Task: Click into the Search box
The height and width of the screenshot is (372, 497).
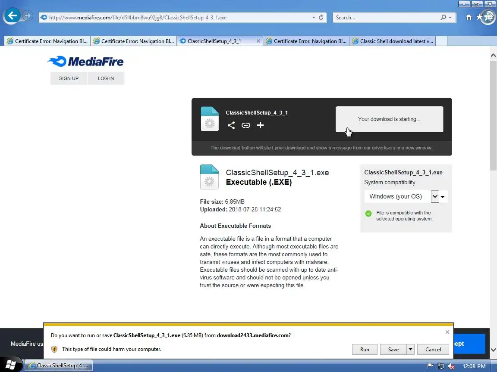Action: click(387, 17)
